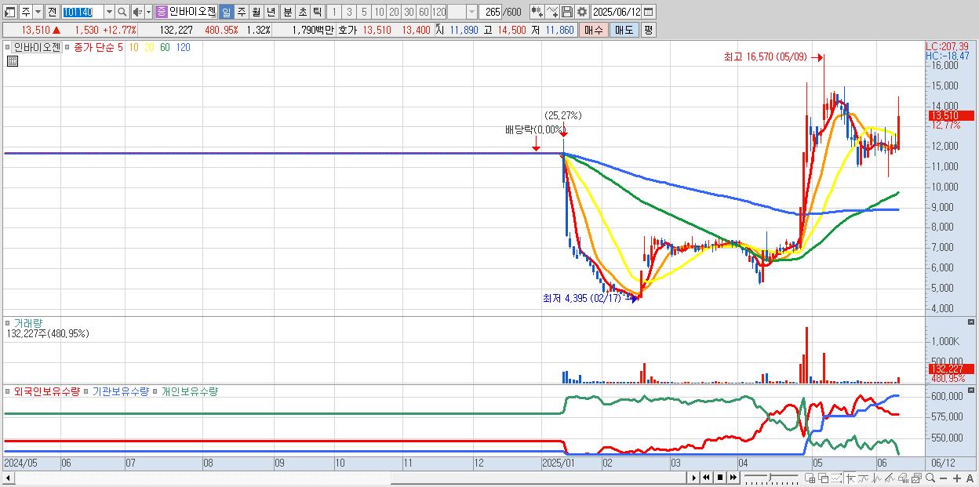The width and height of the screenshot is (979, 487).
Task: Click the chart grid layout icon
Action: 810,478
